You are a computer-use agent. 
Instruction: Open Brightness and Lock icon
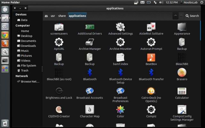tap(59, 91)
